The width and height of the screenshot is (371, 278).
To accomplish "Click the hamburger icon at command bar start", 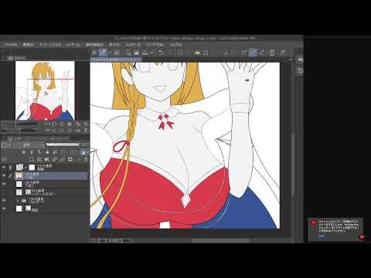I will point(94,53).
